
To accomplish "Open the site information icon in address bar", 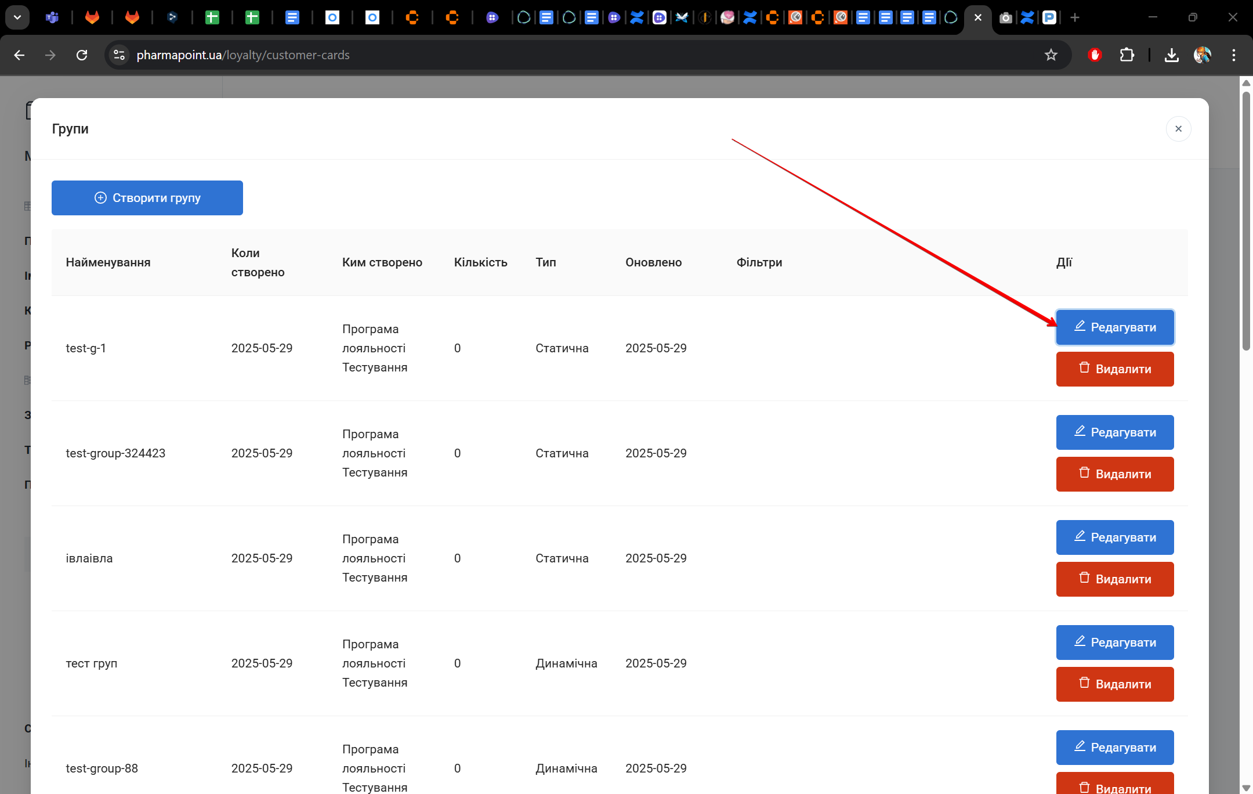I will [119, 55].
